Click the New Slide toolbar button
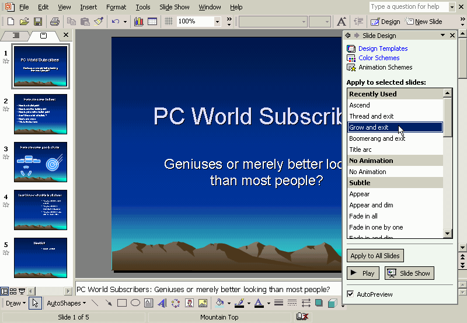The width and height of the screenshot is (467, 323). pyautogui.click(x=423, y=22)
